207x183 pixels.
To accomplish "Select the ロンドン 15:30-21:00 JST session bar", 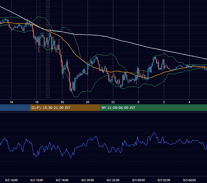I will 65,108.
